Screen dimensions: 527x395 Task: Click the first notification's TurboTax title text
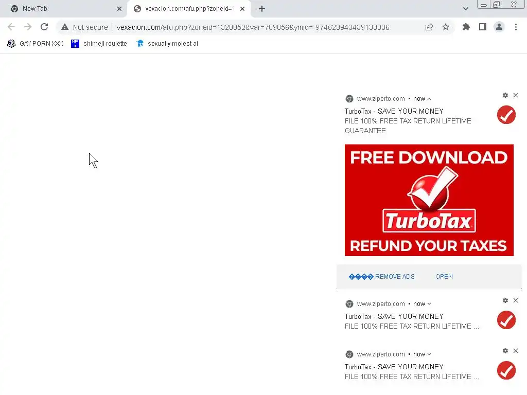(x=394, y=111)
